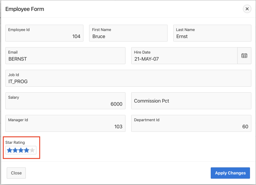The width and height of the screenshot is (256, 185).
Task: Select the fourth star in Star Rating
Action: (x=26, y=150)
